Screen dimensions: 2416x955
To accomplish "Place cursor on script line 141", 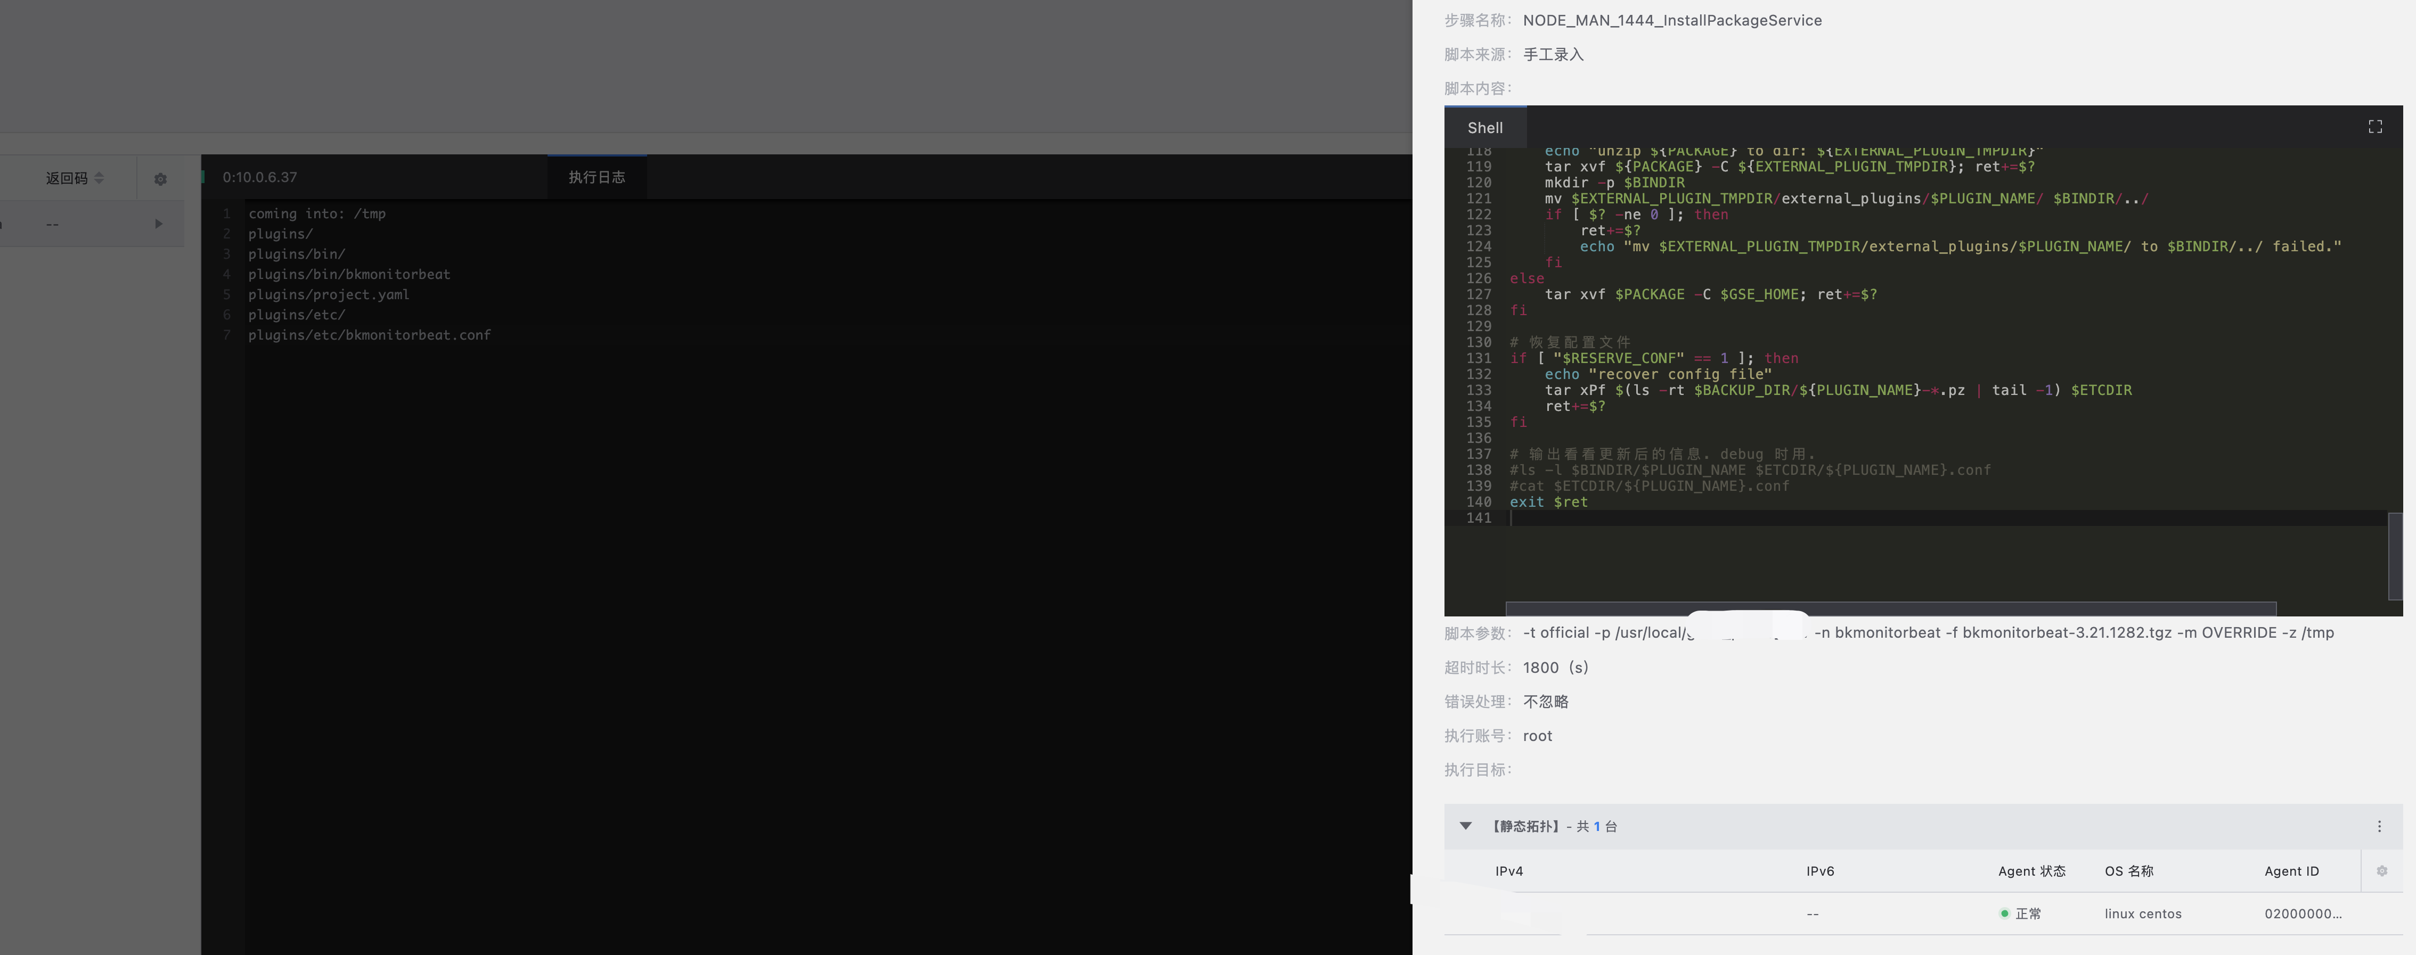I will click(x=1594, y=518).
